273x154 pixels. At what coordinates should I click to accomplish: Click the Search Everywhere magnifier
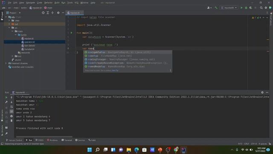coord(261,8)
